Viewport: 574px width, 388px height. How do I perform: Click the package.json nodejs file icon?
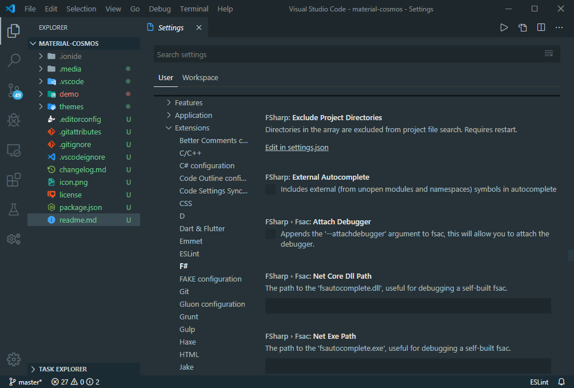[x=51, y=207]
